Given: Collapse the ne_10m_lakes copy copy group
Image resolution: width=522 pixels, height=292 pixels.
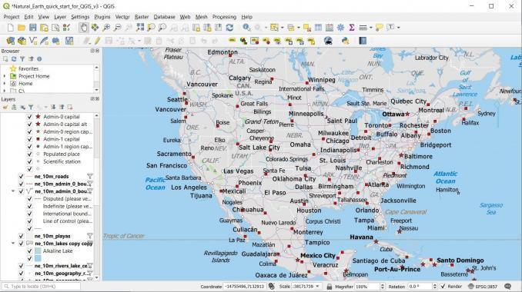Looking at the screenshot, I should pyautogui.click(x=13, y=244).
